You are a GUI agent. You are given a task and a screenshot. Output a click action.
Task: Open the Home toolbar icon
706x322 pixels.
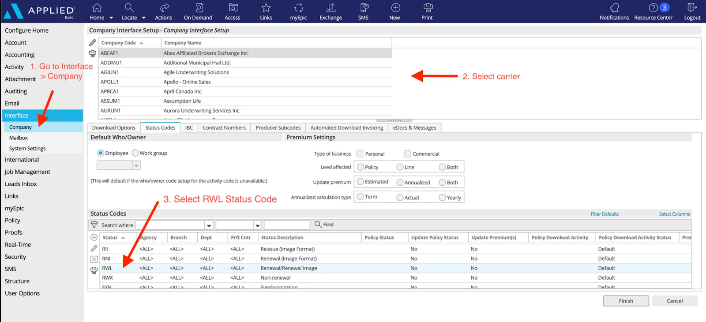click(97, 8)
